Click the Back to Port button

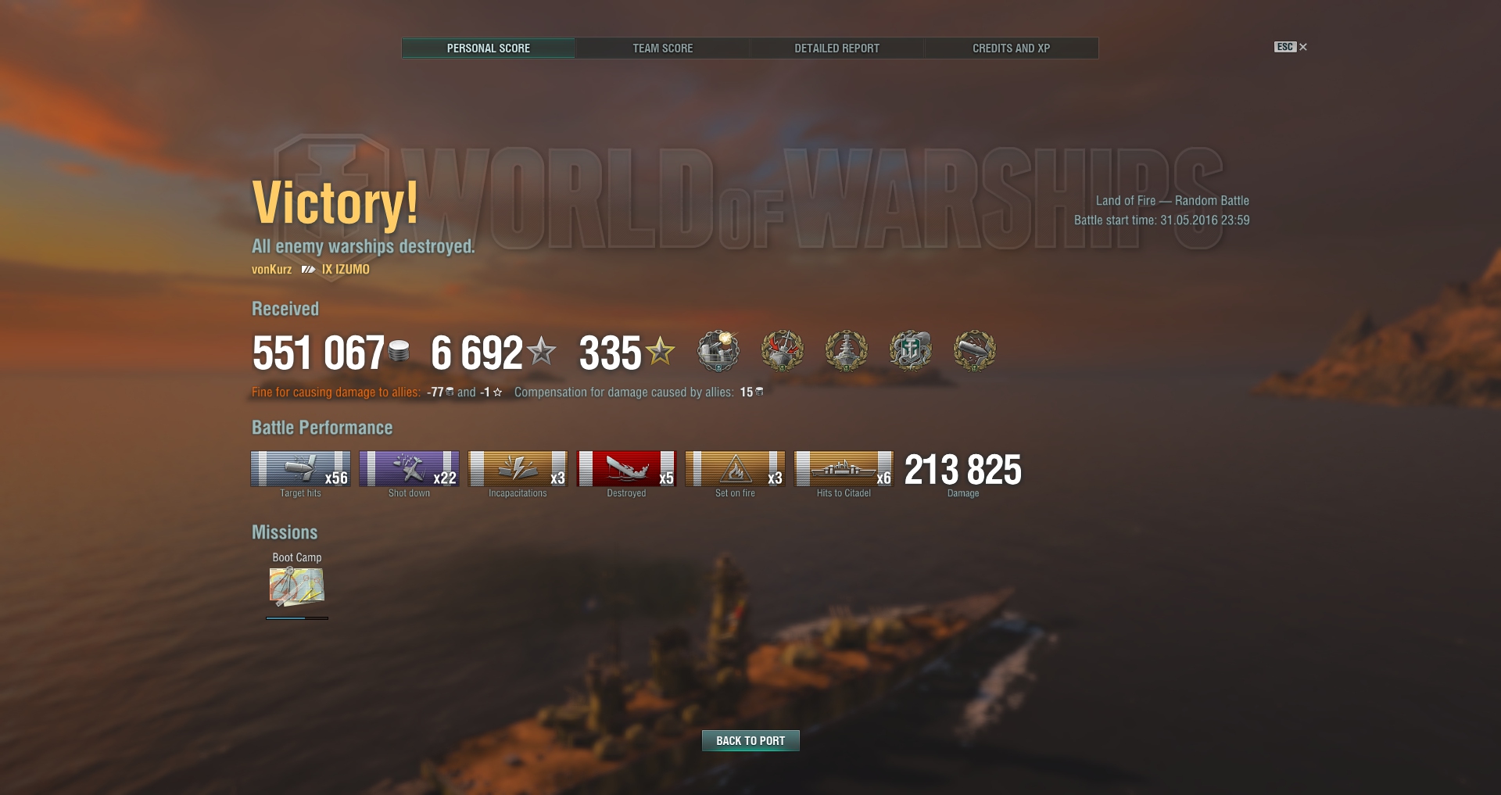750,740
